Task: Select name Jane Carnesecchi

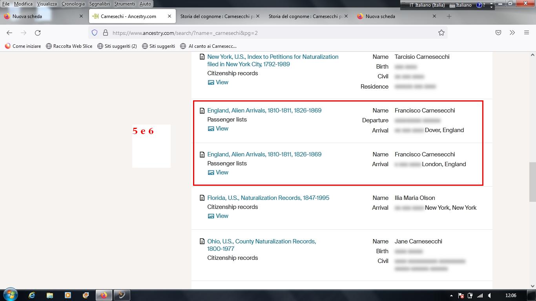Action: (418, 241)
